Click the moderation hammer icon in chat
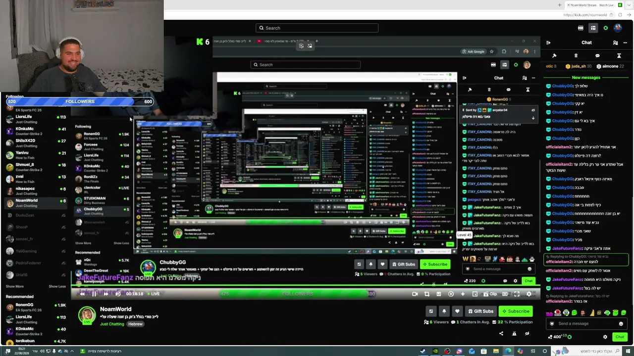634x356 pixels. pos(554,55)
